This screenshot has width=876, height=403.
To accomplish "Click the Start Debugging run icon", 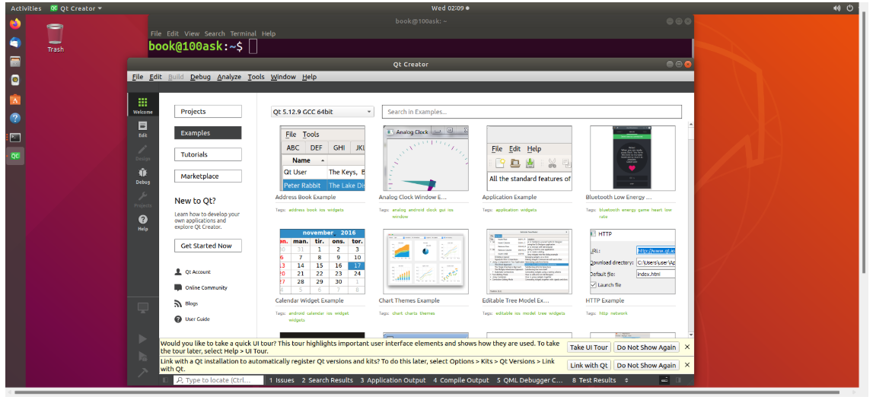I will pyautogui.click(x=142, y=356).
